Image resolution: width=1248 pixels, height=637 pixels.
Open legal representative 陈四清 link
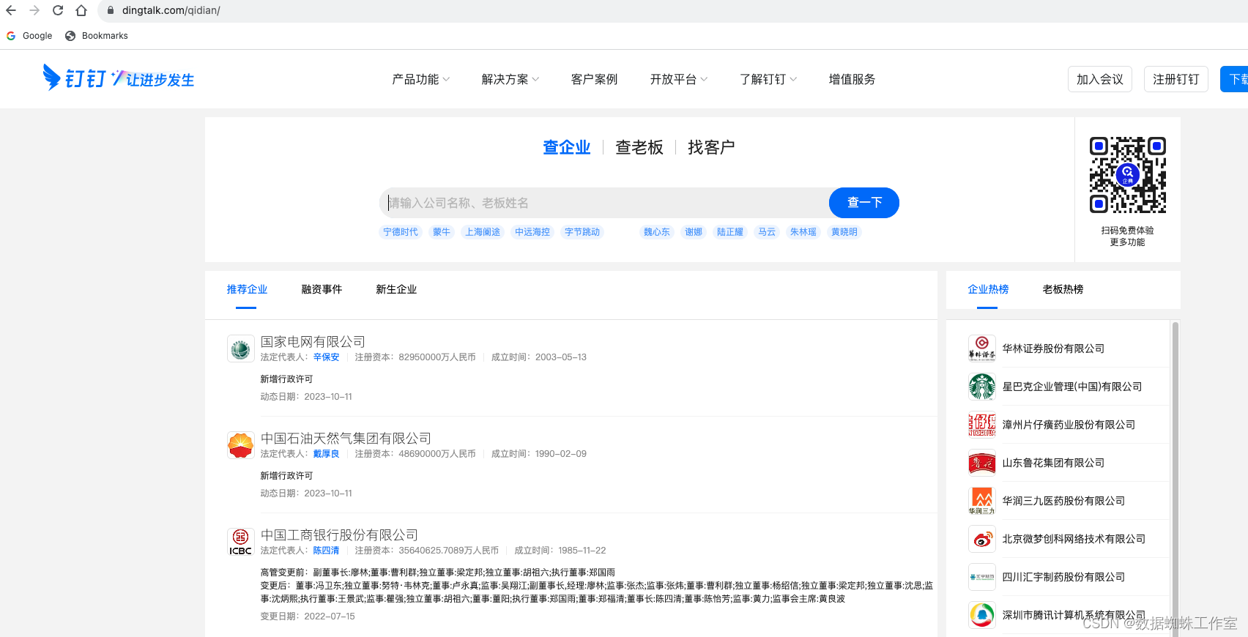[327, 551]
